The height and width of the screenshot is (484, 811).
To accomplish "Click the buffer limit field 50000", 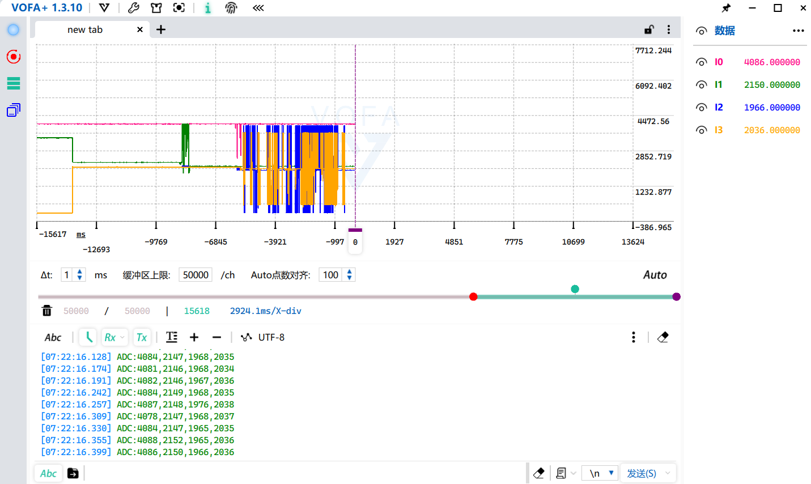I will tap(196, 275).
